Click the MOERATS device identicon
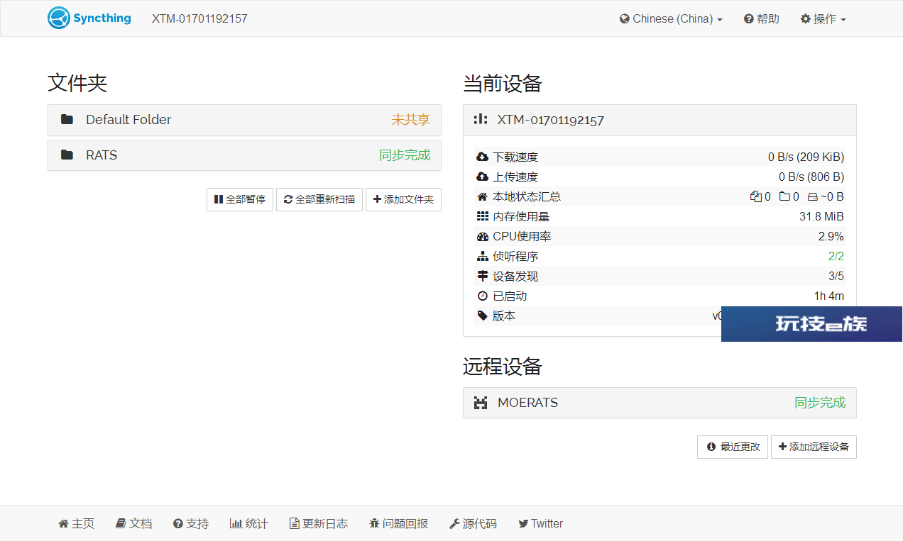Image resolution: width=903 pixels, height=541 pixels. (x=481, y=403)
